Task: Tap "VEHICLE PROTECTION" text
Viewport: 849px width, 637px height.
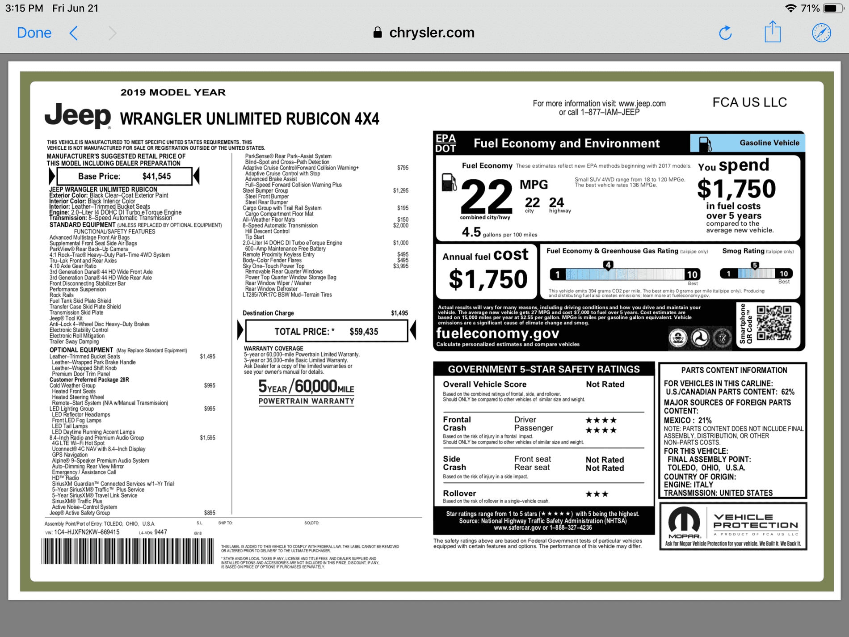Action: pyautogui.click(x=756, y=521)
